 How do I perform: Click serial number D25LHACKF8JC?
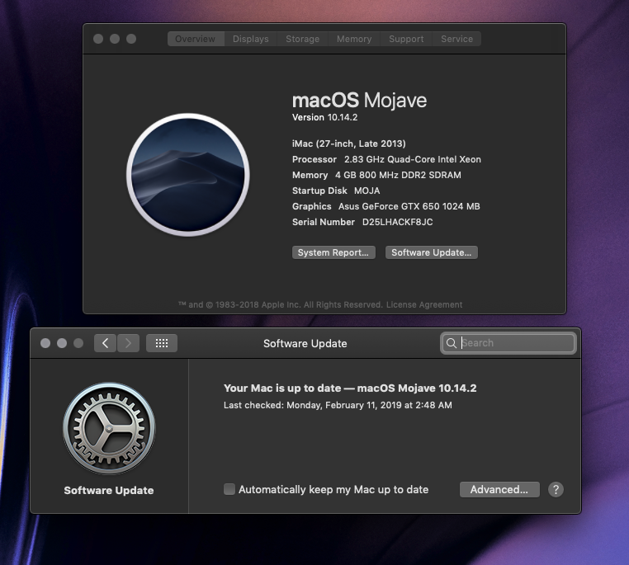click(x=398, y=222)
